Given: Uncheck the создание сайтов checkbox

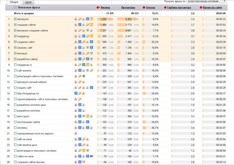Looking at the screenshot, I should pyautogui.click(x=15, y=25).
